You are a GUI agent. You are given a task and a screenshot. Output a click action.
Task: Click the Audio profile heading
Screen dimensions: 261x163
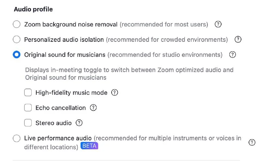[33, 9]
